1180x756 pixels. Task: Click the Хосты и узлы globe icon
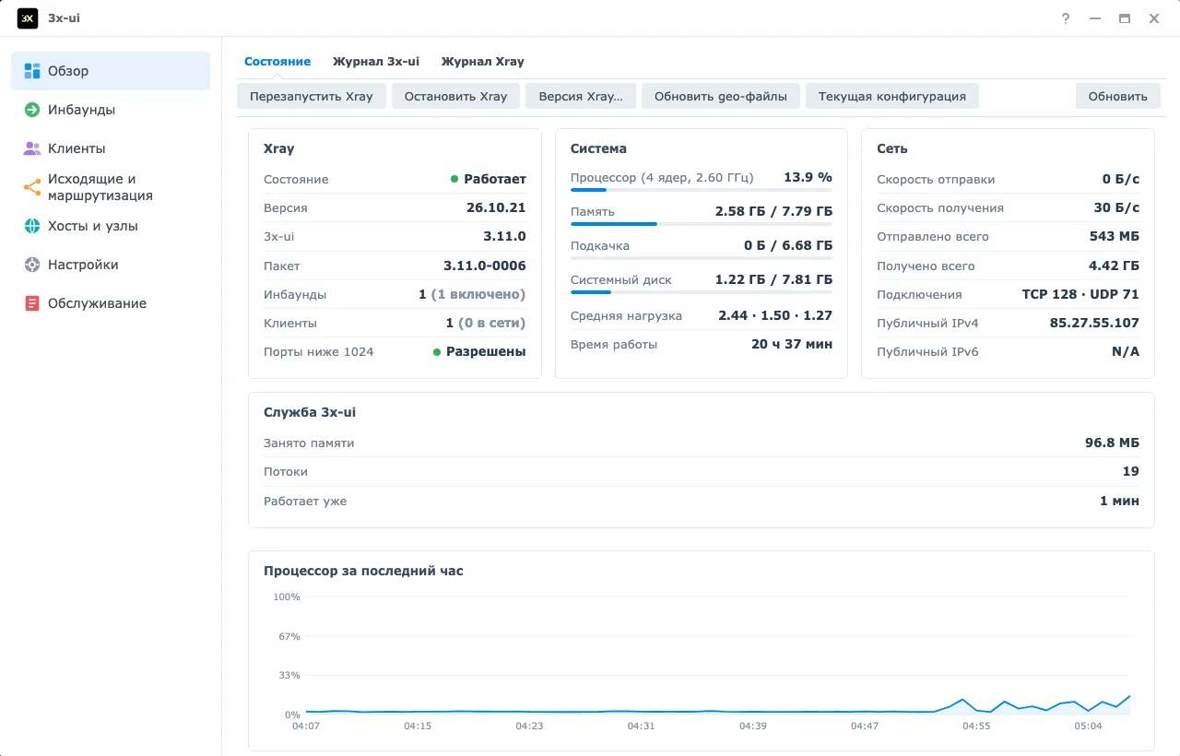32,226
